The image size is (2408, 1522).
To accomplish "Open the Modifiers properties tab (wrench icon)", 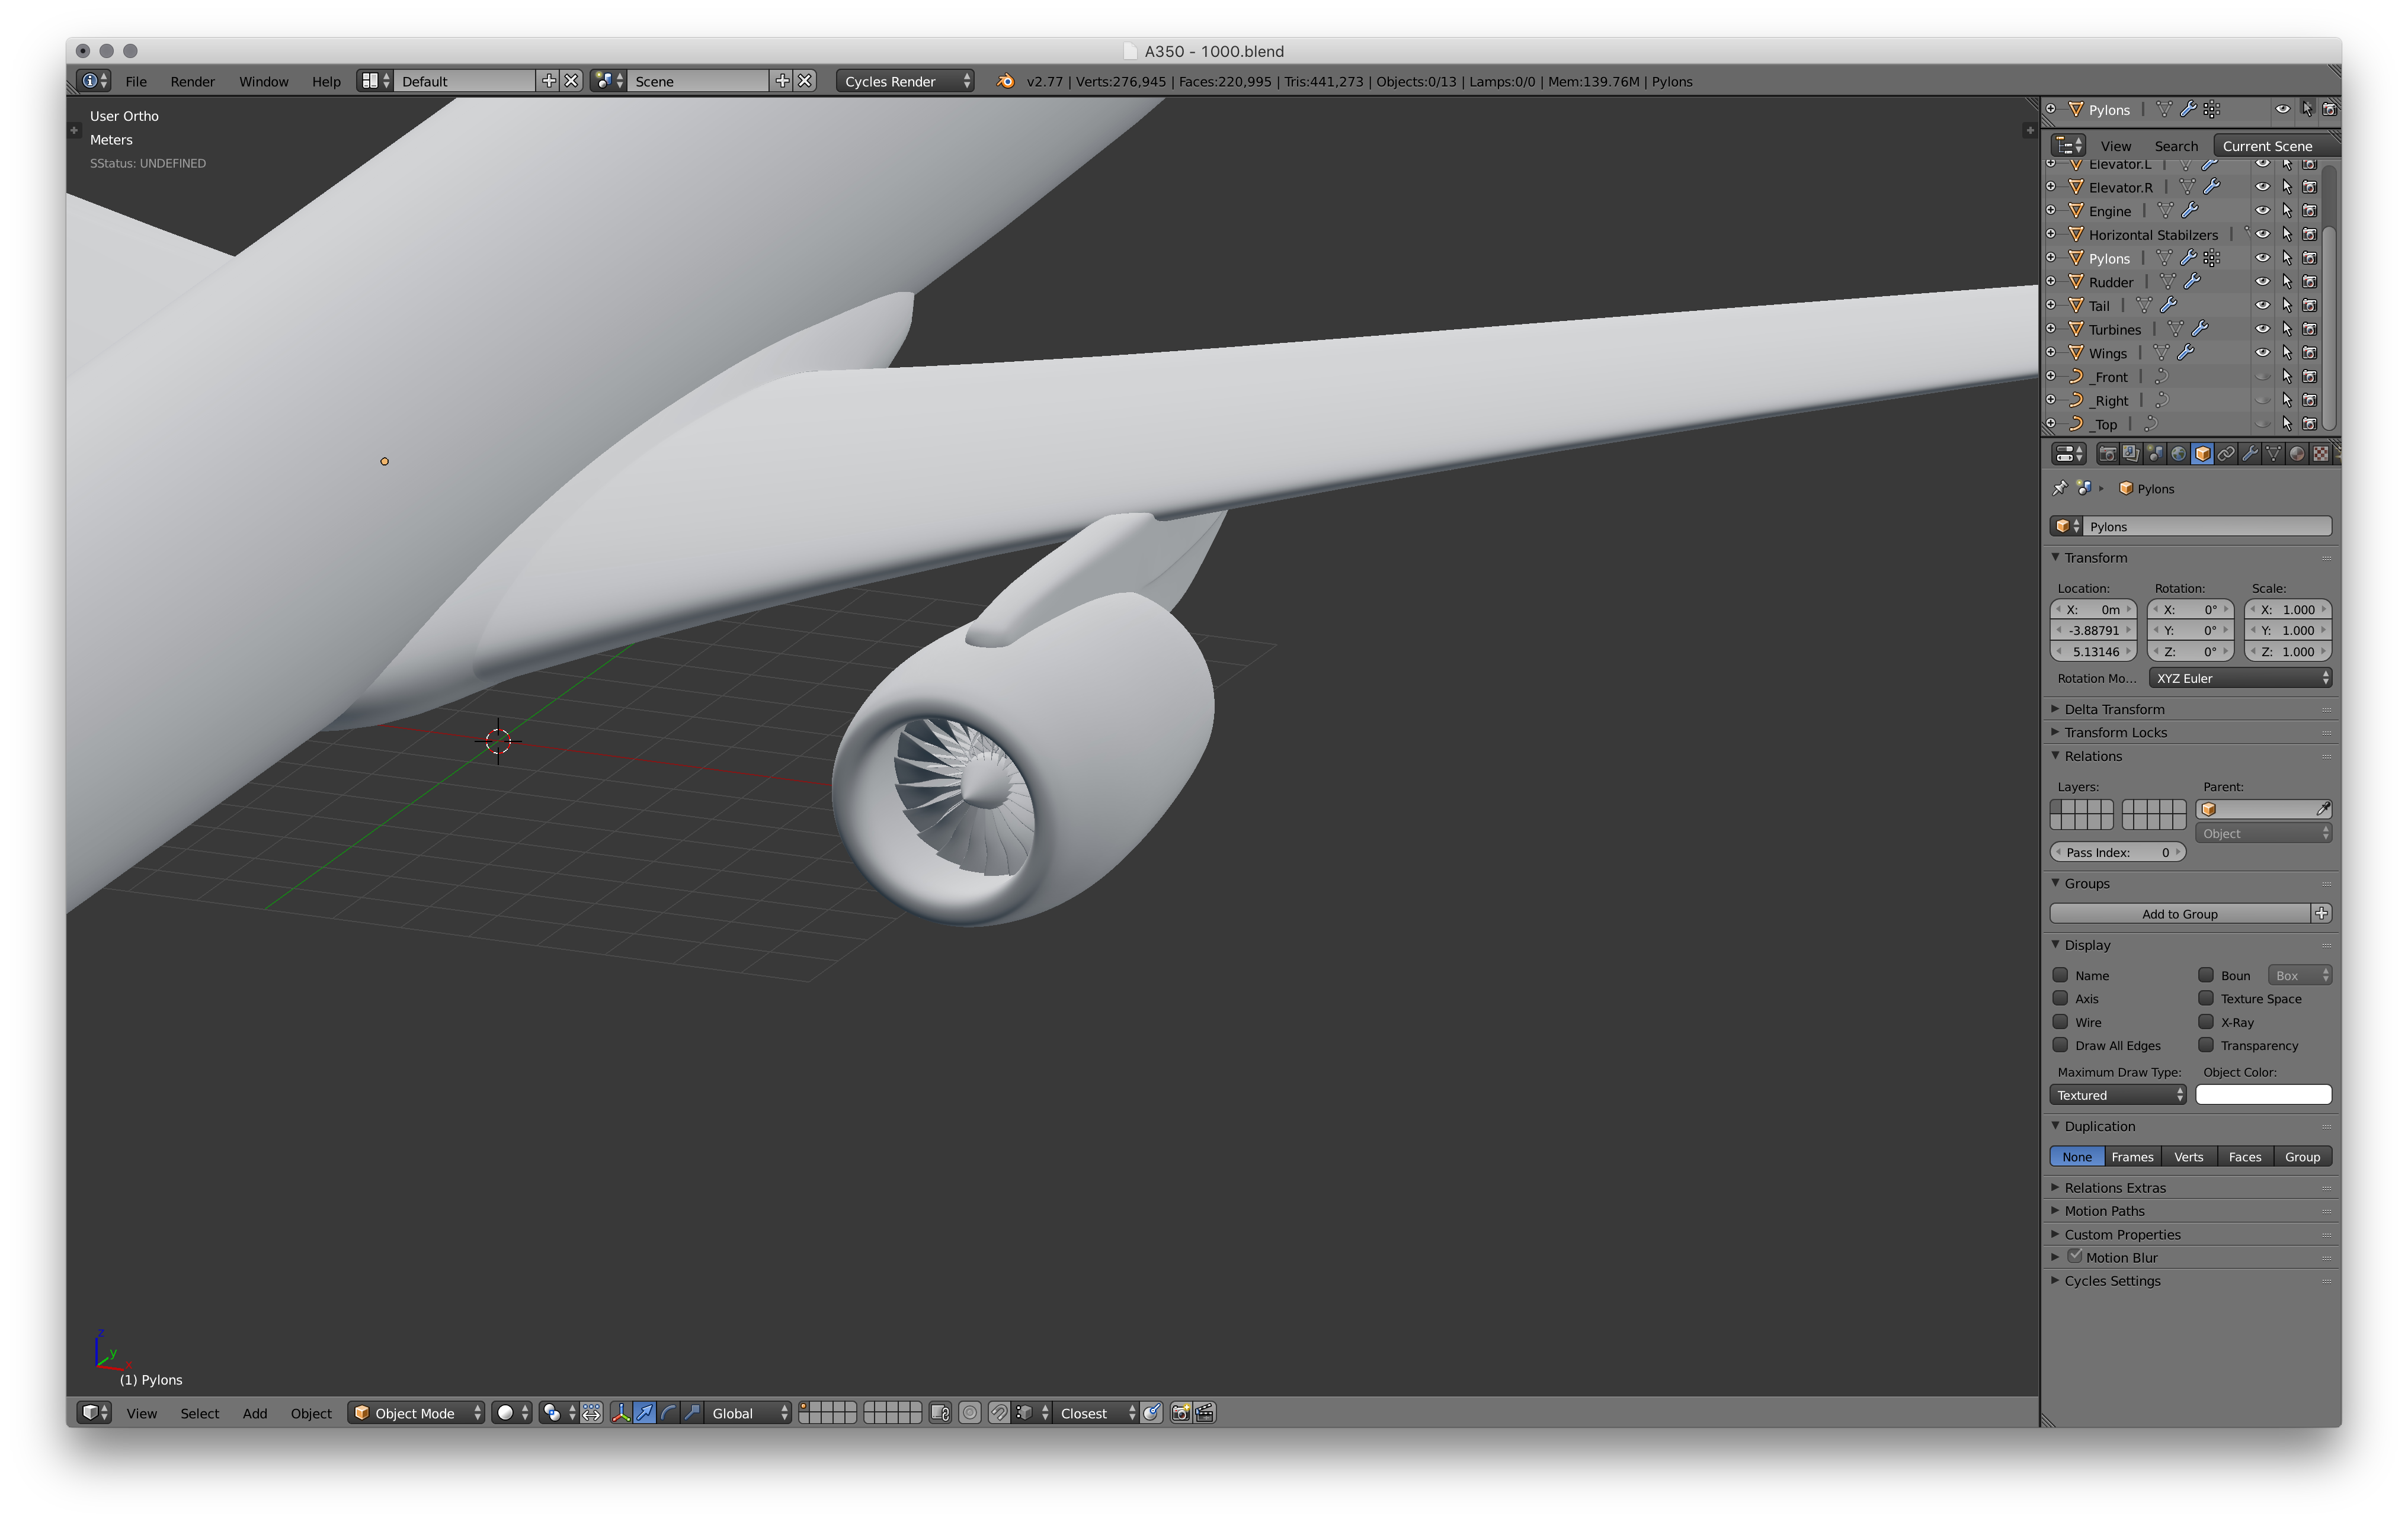I will [x=2250, y=454].
